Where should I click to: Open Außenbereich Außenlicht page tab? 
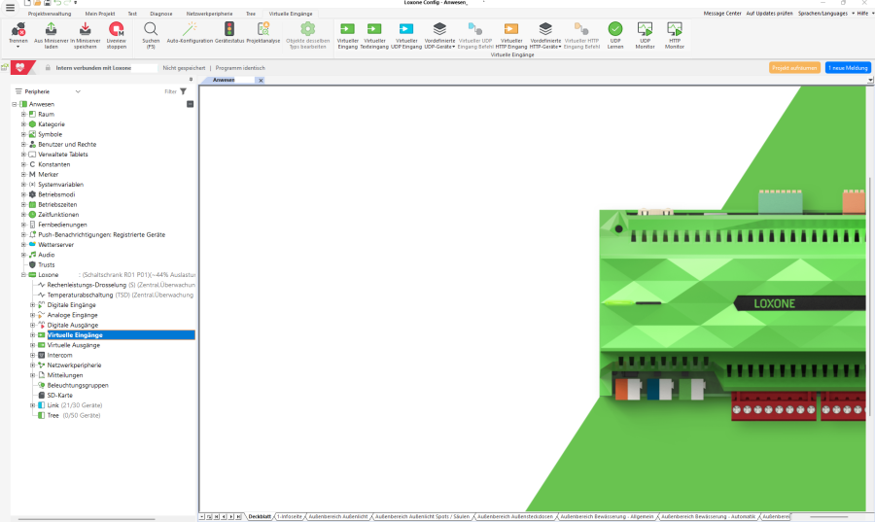point(337,516)
